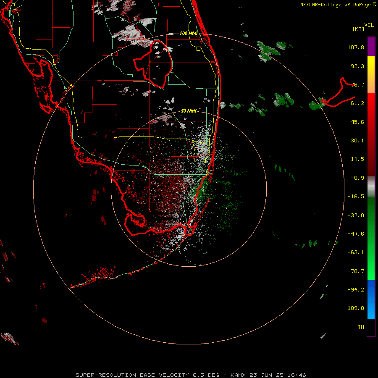Viewport: 378px width, 378px height.
Task: Click the 50 NMI range ring label
Action: pyautogui.click(x=189, y=111)
